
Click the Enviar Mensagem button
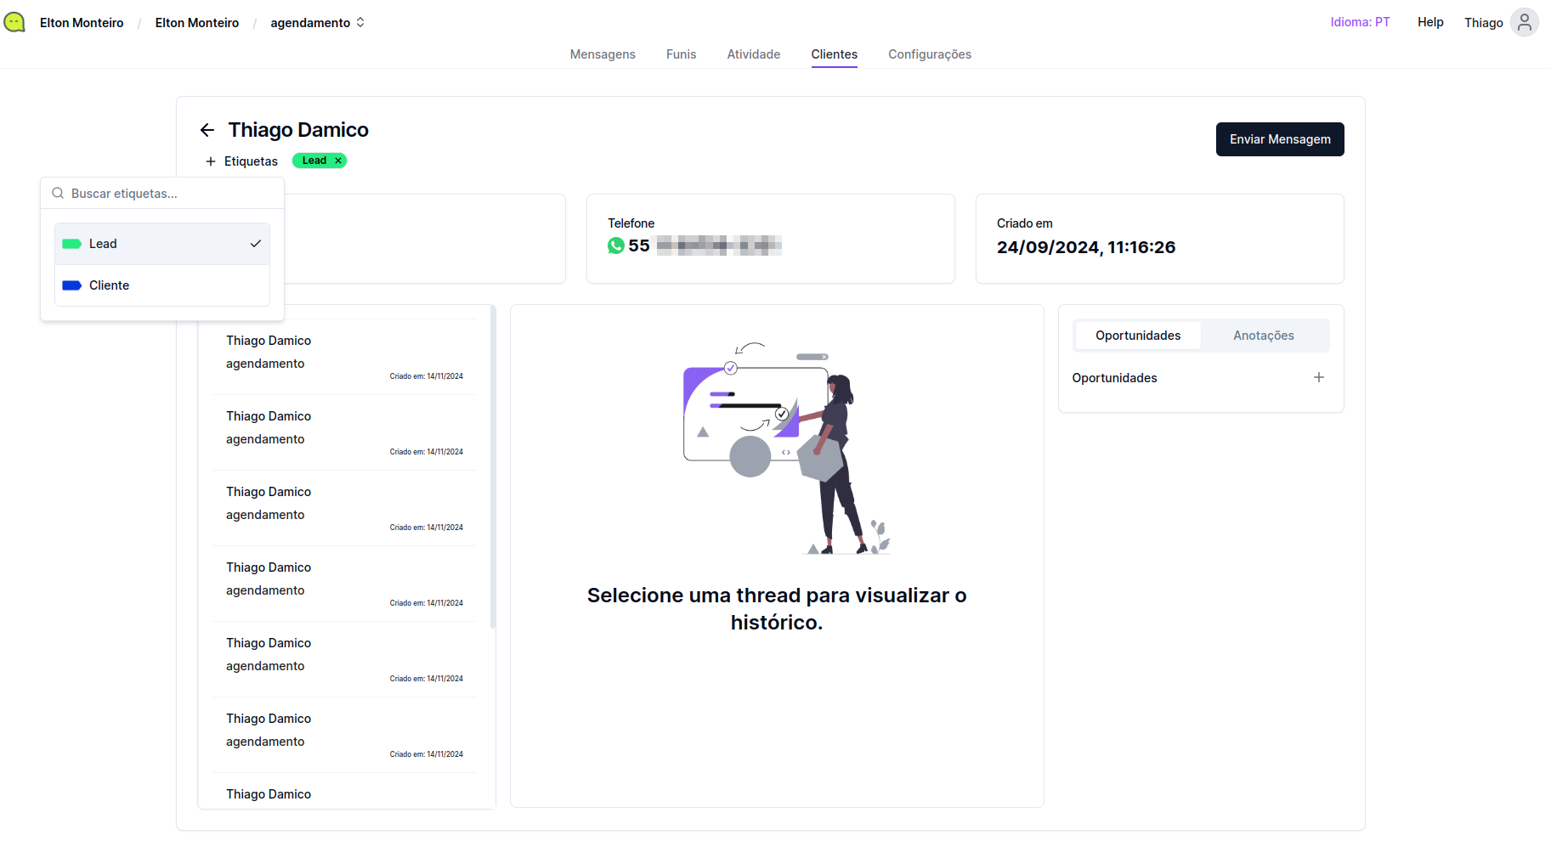coord(1279,139)
